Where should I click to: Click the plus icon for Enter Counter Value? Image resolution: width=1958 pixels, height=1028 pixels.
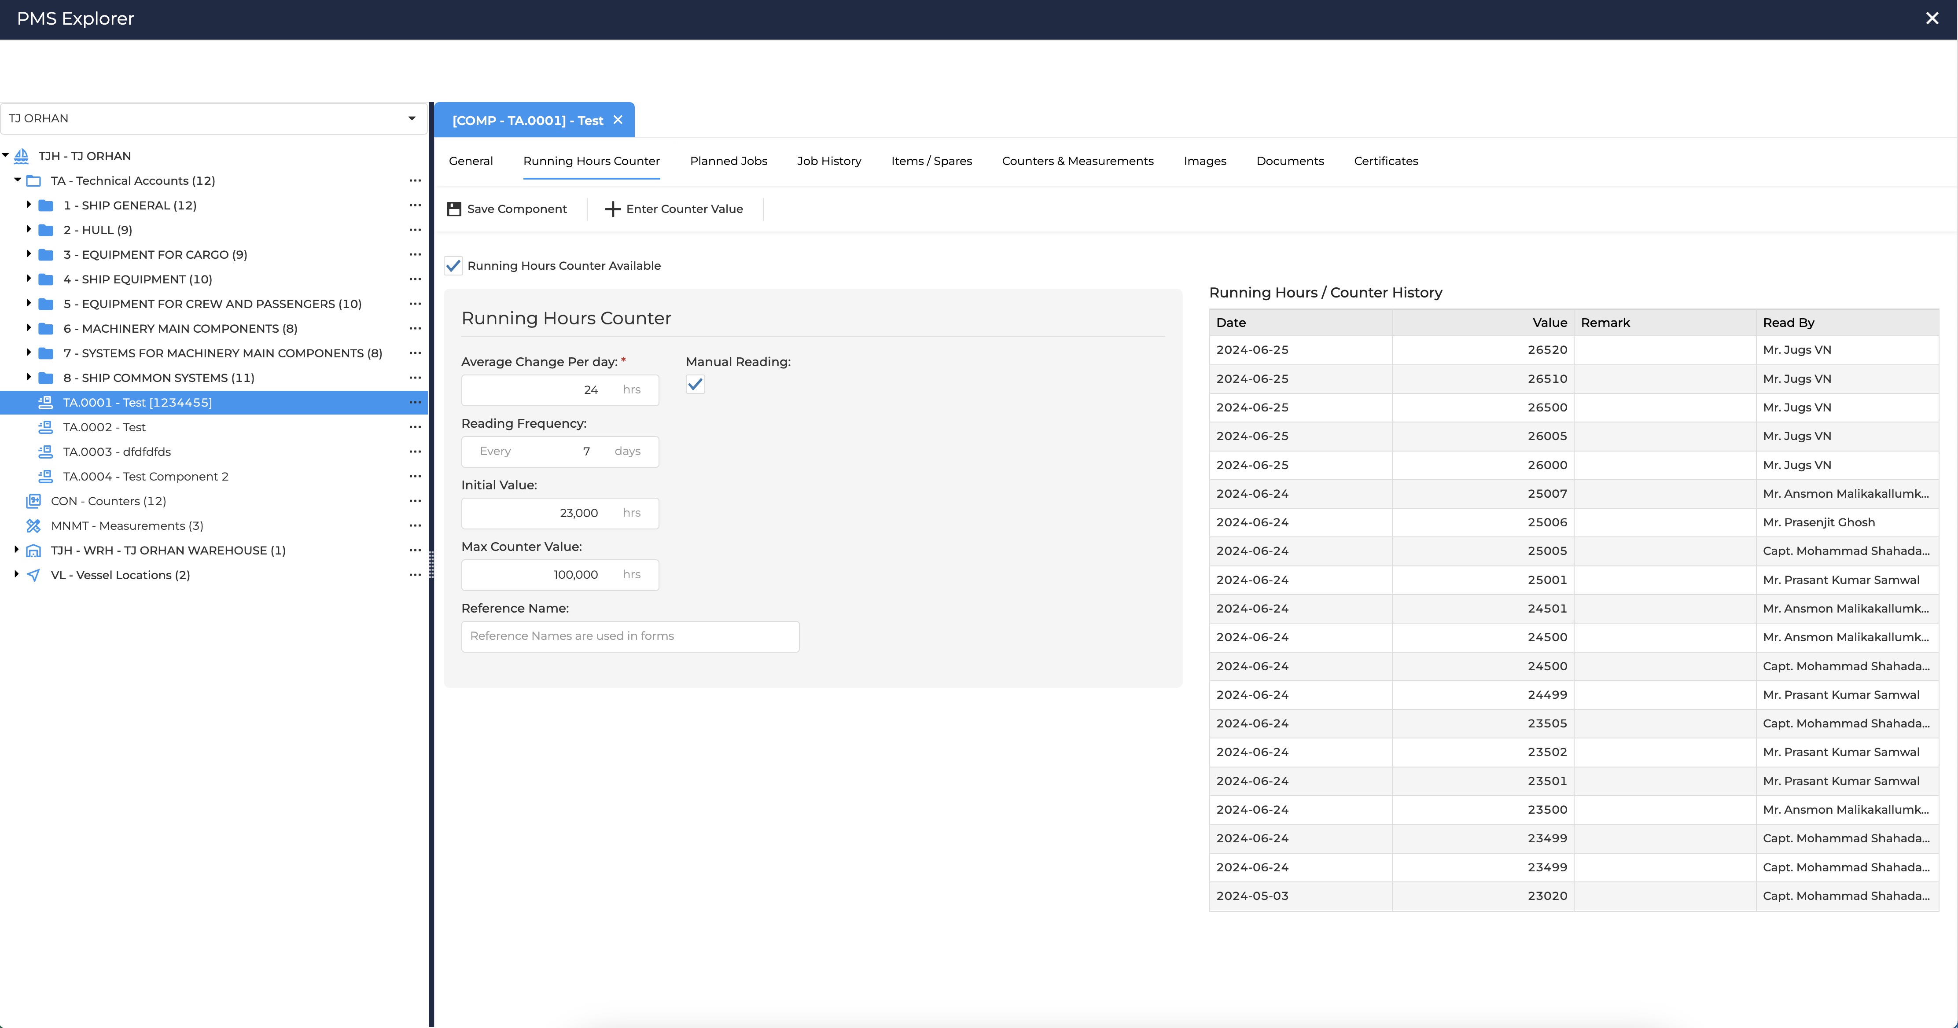[612, 209]
